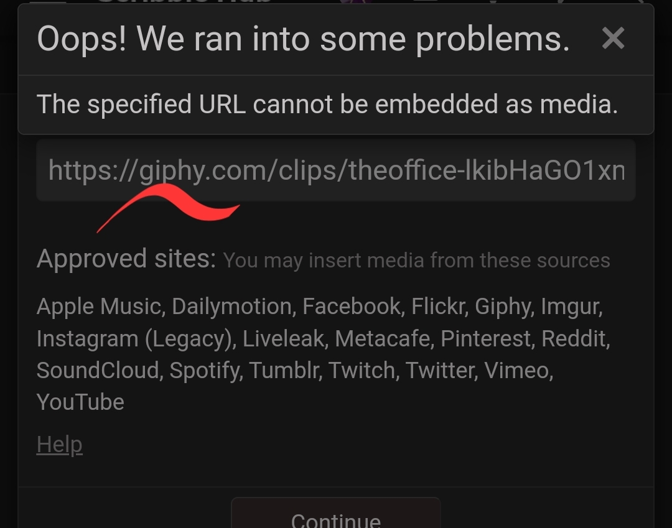Click the red swoosh annotation under the URL
The height and width of the screenshot is (528, 672).
click(172, 203)
